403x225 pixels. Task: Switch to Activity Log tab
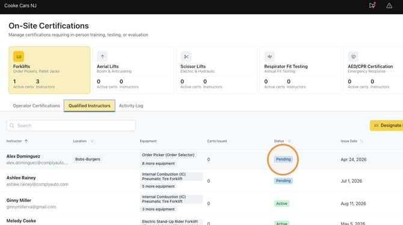tap(131, 106)
